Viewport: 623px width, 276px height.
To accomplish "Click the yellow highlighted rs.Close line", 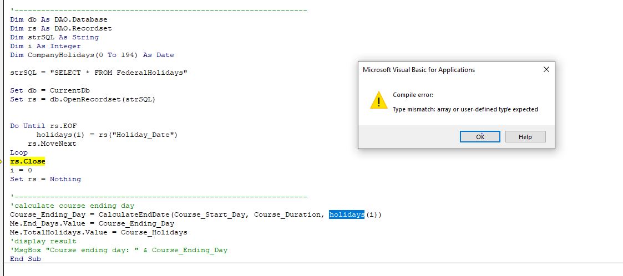I will tap(27, 161).
